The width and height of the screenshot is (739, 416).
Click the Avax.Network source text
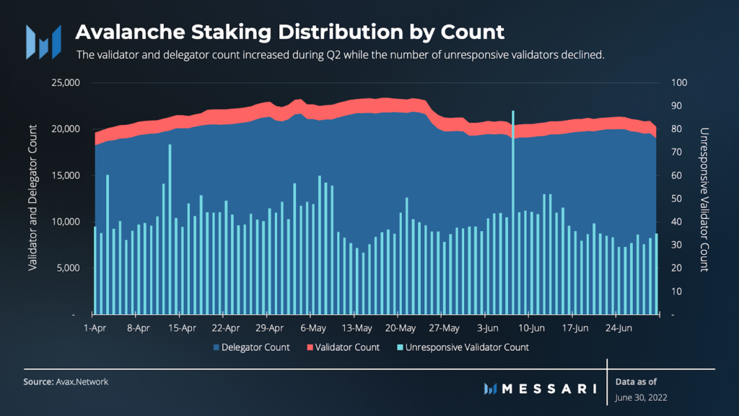click(x=82, y=382)
